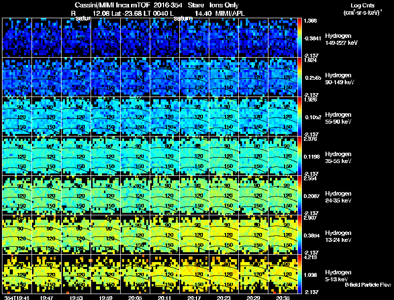Click the 2.554 color scale value

point(310,178)
